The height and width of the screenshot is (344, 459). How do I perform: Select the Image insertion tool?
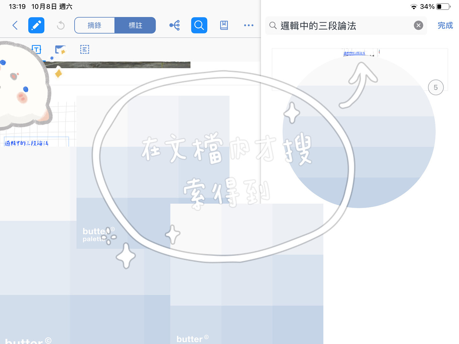61,49
